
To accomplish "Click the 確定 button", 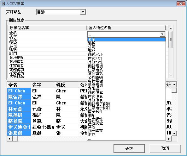I will point(129,148).
